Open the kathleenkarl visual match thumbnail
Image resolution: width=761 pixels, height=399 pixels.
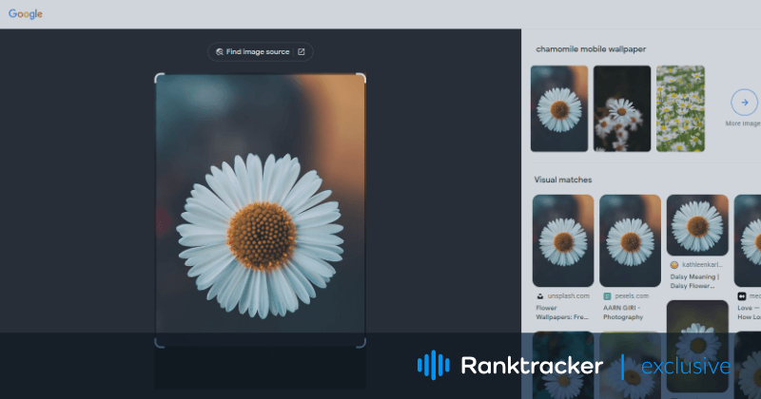click(697, 225)
